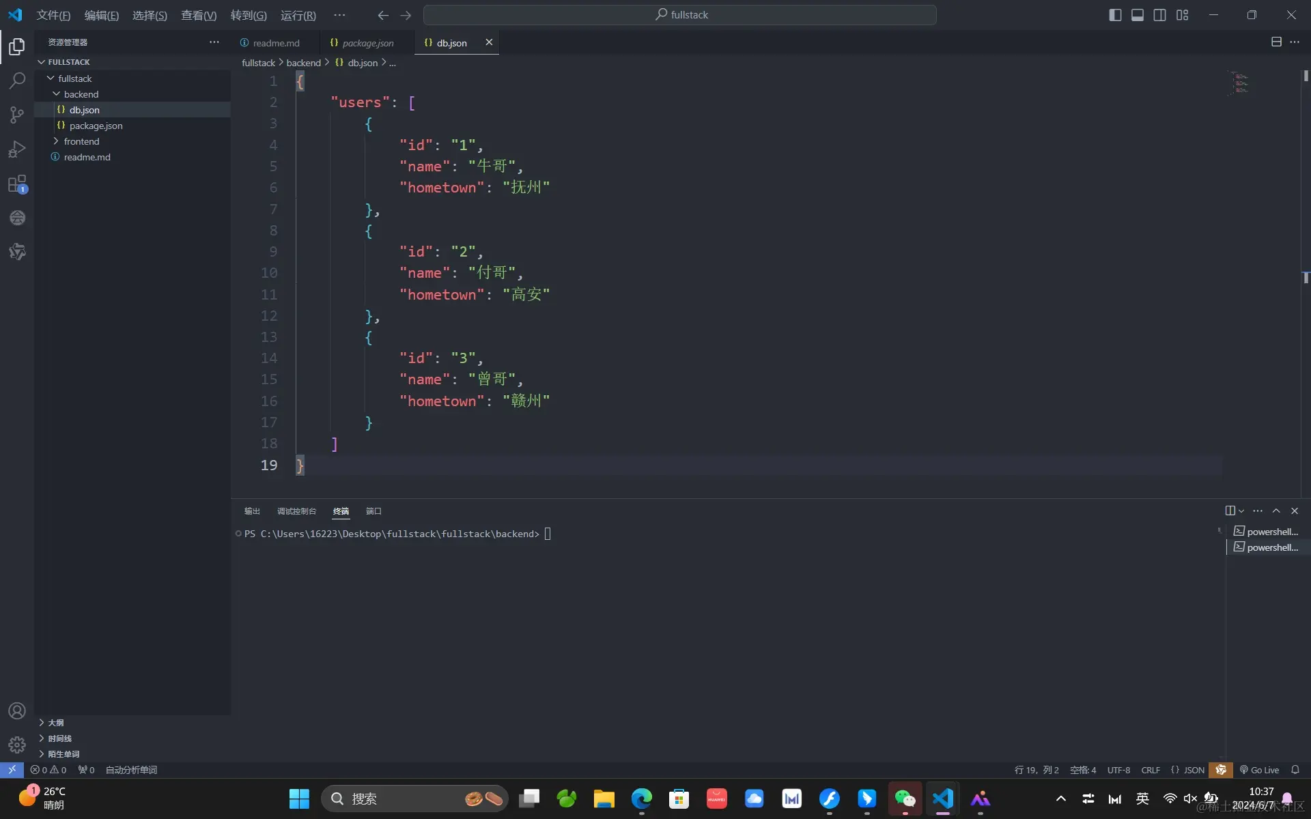Close the db.json tab

tap(489, 42)
